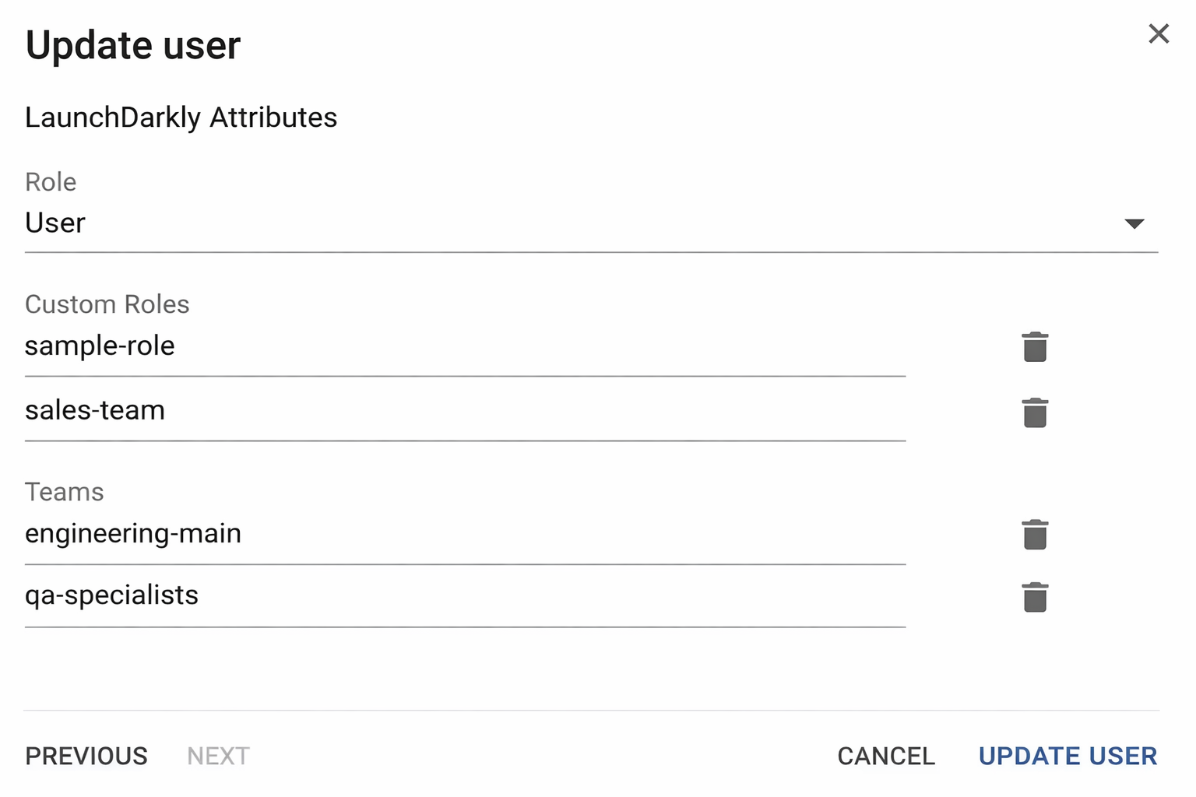
Task: Click the LaunchDarkly Attributes heading
Action: (x=181, y=118)
